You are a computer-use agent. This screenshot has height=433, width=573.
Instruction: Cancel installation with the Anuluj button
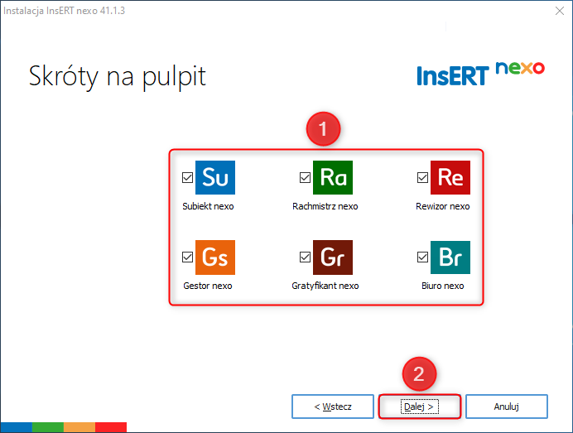pos(507,407)
